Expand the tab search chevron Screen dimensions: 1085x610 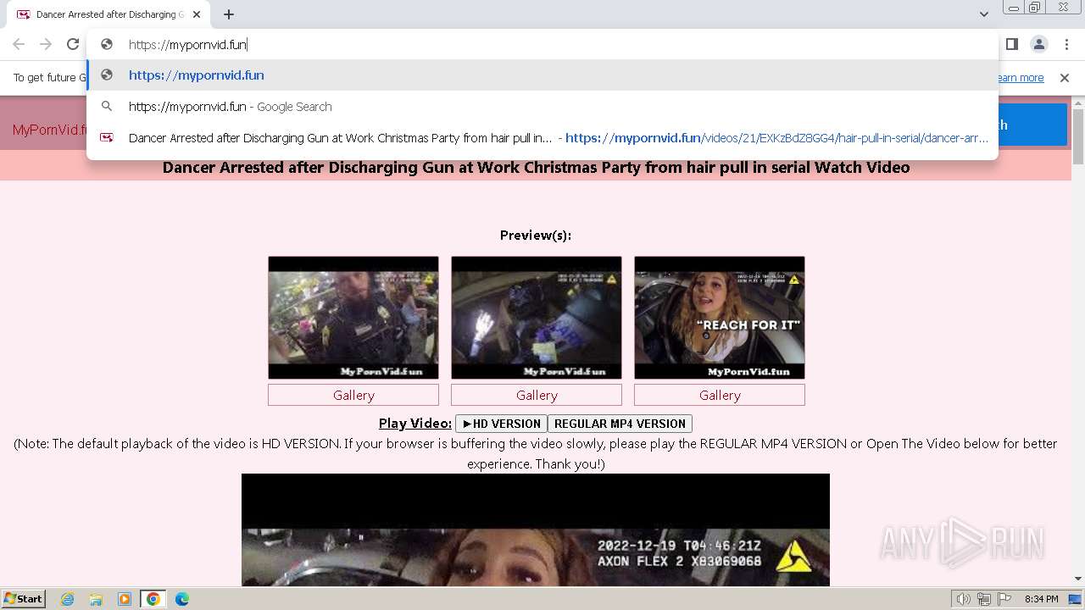(983, 14)
